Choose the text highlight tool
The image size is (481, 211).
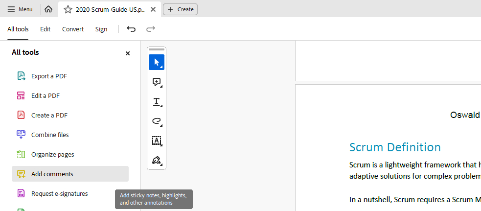pyautogui.click(x=157, y=102)
